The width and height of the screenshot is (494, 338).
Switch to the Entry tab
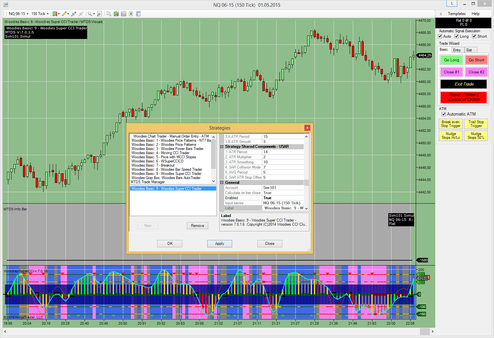click(x=457, y=50)
